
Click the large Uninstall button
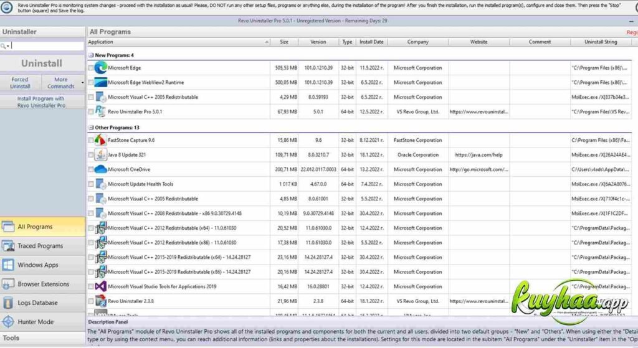pos(42,63)
